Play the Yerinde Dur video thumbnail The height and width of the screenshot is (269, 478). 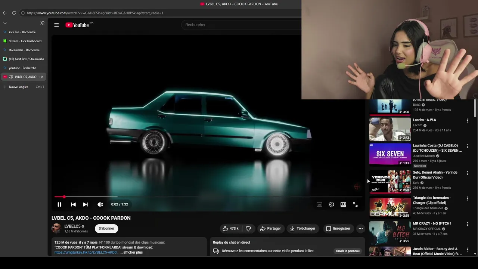pyautogui.click(x=390, y=182)
